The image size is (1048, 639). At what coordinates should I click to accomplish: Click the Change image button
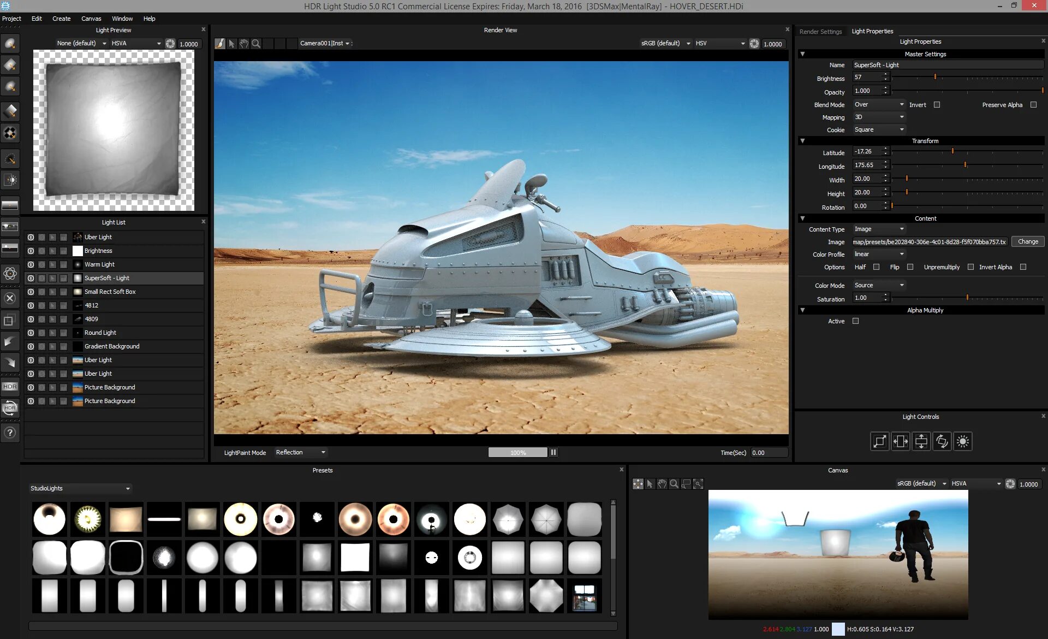point(1028,241)
